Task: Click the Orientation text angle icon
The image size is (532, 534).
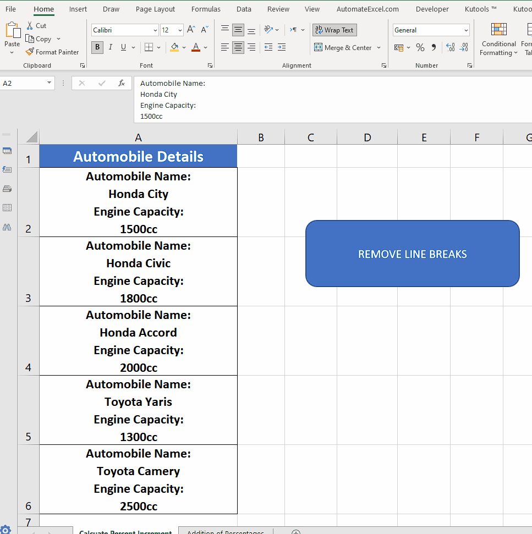Action: click(x=268, y=30)
